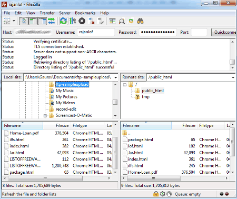Expand the Screencast-O-Matic folder node
Viewport: 237px width, 199px height.
point(45,115)
